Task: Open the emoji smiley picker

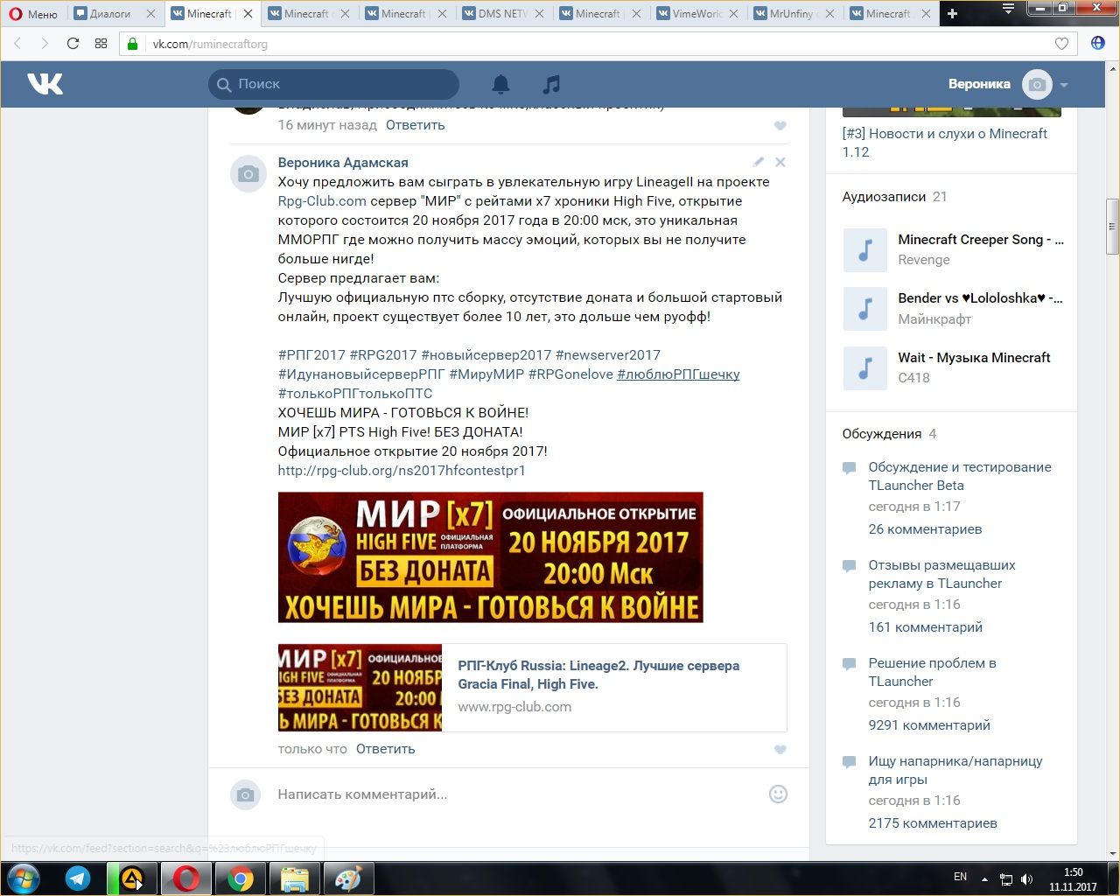Action: pos(778,794)
